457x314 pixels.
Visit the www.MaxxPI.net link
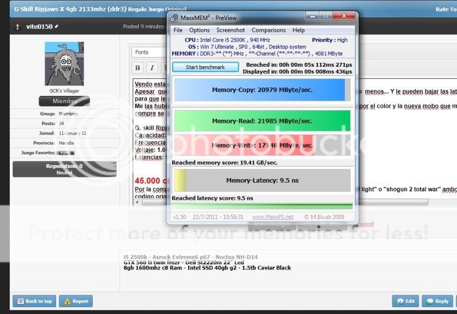click(x=273, y=217)
